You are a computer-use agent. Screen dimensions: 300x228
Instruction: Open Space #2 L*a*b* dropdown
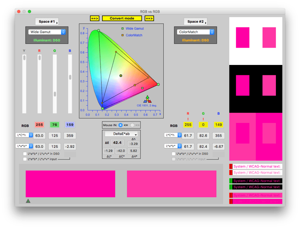[x=173, y=146]
